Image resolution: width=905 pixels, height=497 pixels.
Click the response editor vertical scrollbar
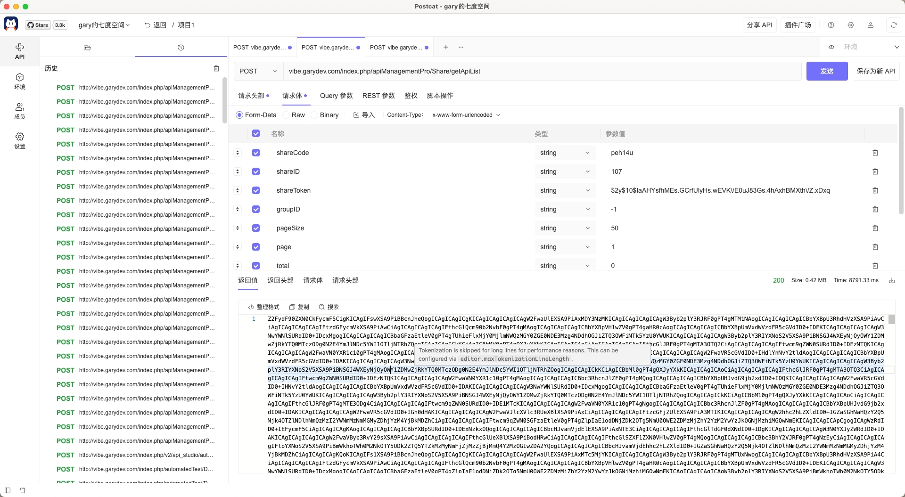point(892,319)
